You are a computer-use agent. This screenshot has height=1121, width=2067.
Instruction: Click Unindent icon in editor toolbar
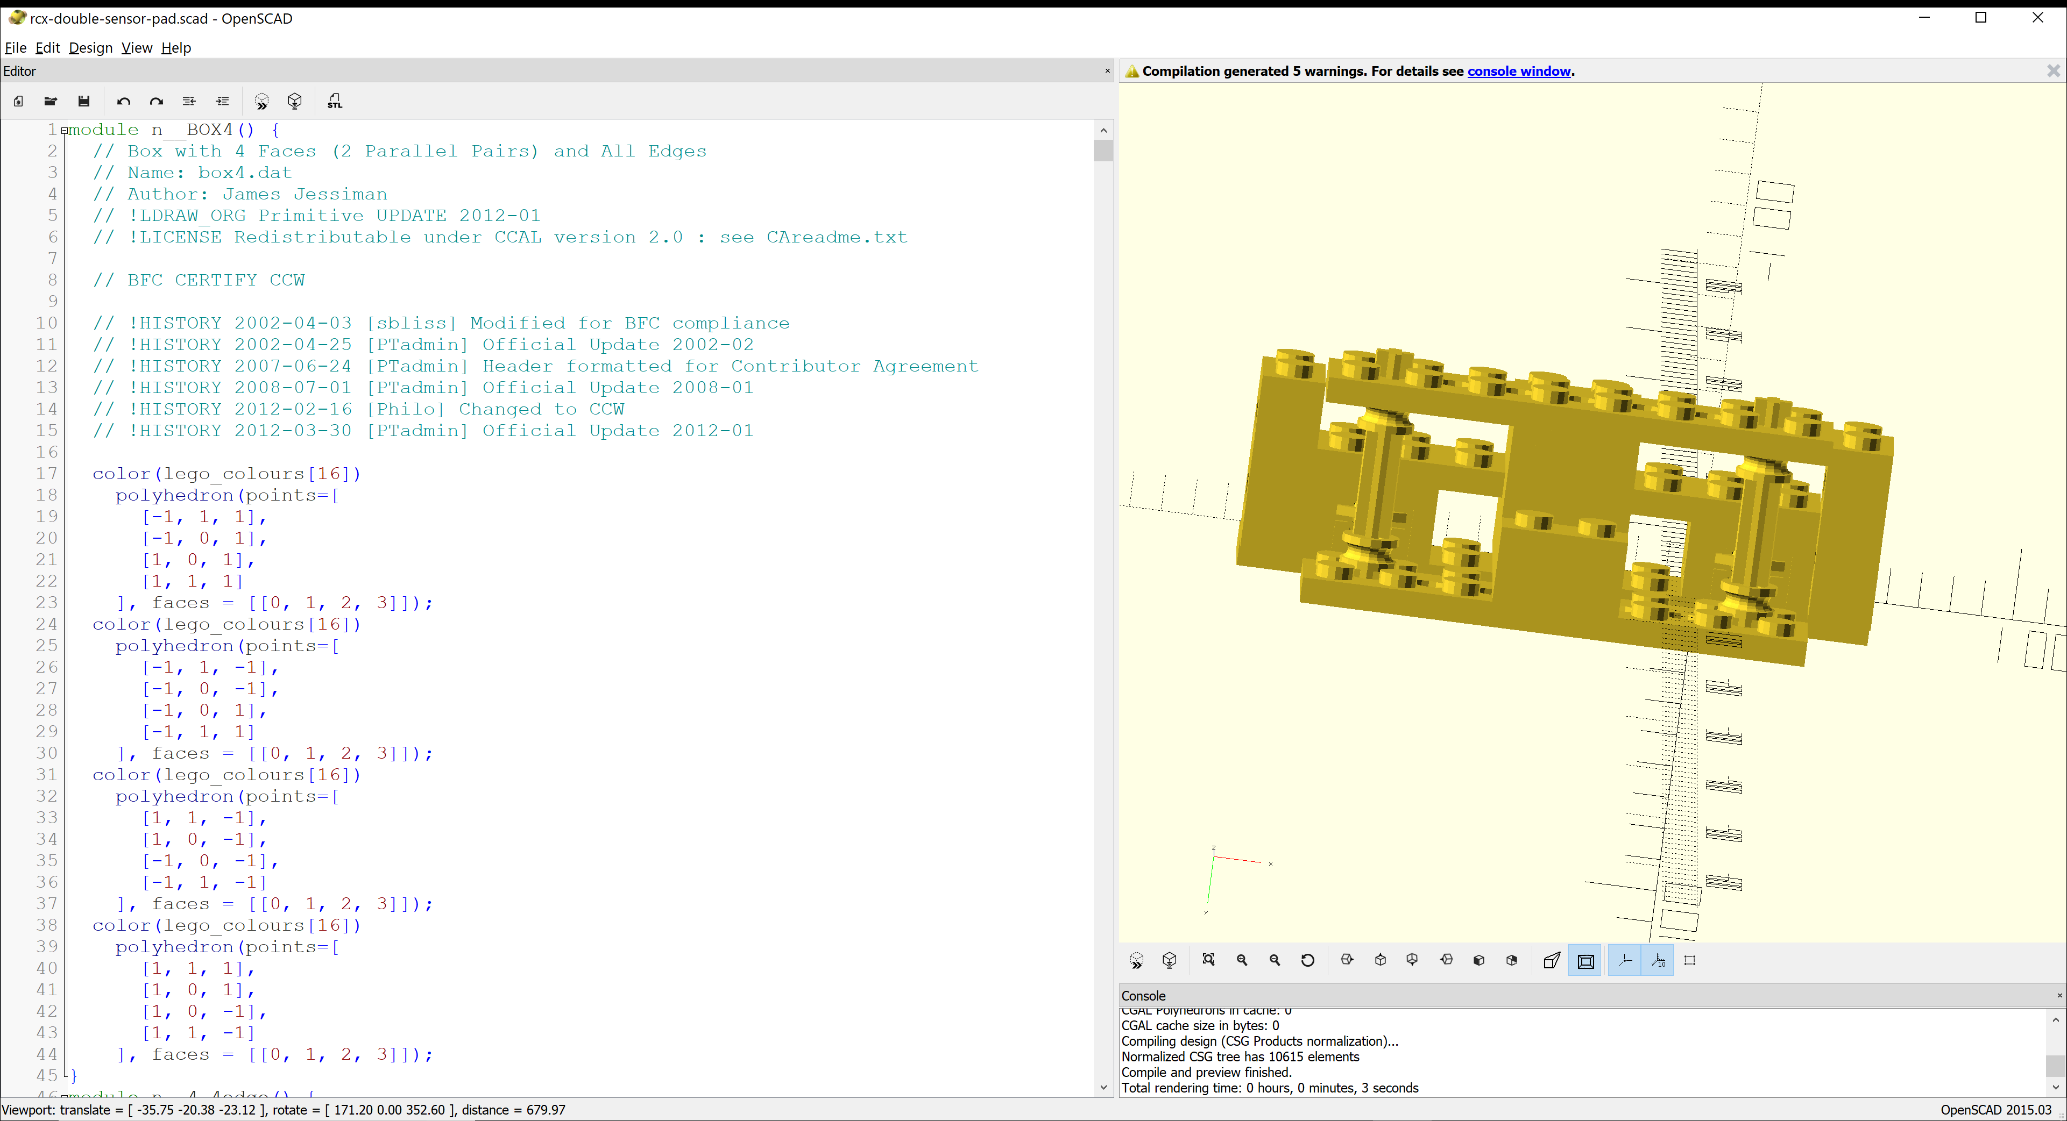(x=188, y=101)
